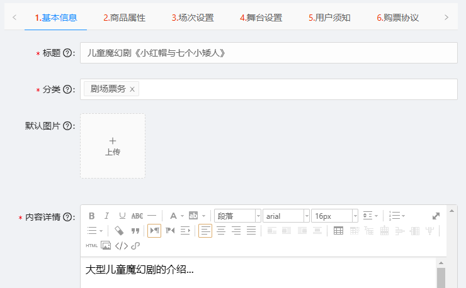Insert an unordered bullet list
Viewport: 466px width, 288px height.
point(92,231)
